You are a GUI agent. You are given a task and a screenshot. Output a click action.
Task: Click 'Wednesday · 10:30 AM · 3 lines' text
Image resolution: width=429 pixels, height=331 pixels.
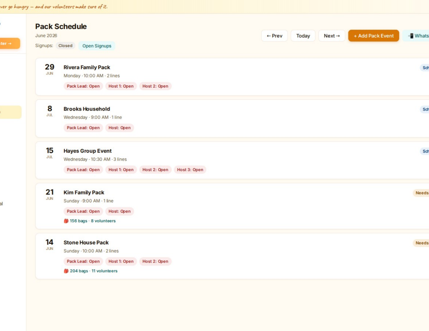pyautogui.click(x=95, y=159)
